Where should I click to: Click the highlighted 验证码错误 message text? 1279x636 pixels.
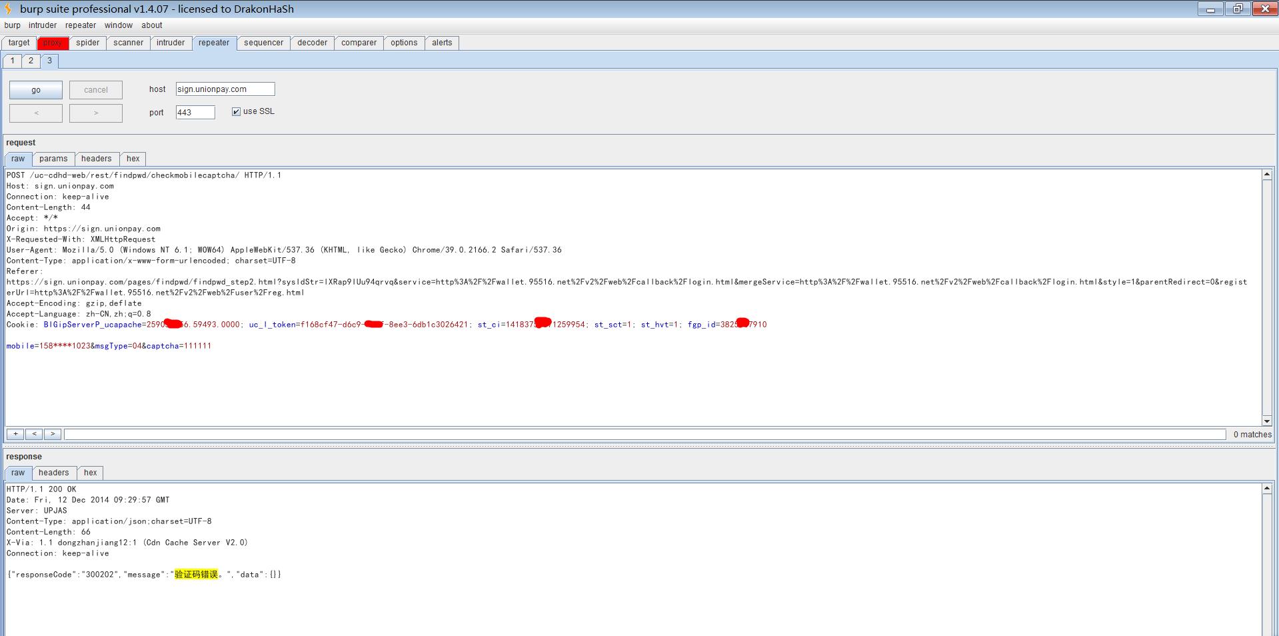tap(197, 575)
